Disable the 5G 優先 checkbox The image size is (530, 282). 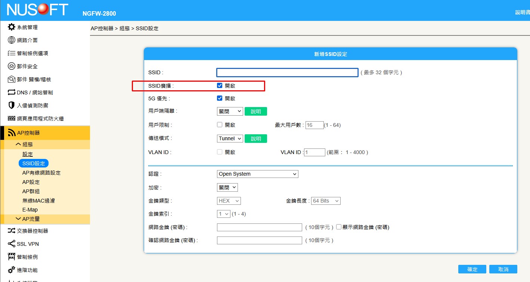[x=220, y=98]
